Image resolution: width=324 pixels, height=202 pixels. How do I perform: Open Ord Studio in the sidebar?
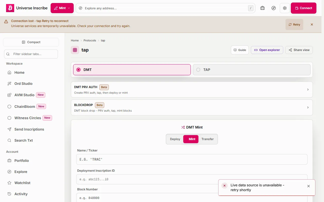(31, 84)
